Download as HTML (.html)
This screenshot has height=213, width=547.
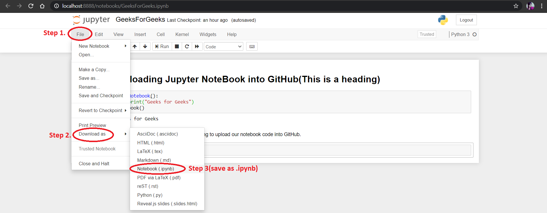pos(167,143)
